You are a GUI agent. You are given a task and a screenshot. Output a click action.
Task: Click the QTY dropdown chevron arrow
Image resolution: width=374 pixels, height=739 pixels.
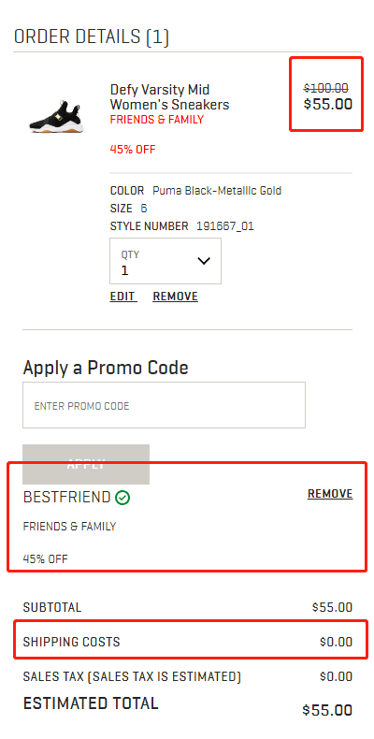[x=204, y=261]
